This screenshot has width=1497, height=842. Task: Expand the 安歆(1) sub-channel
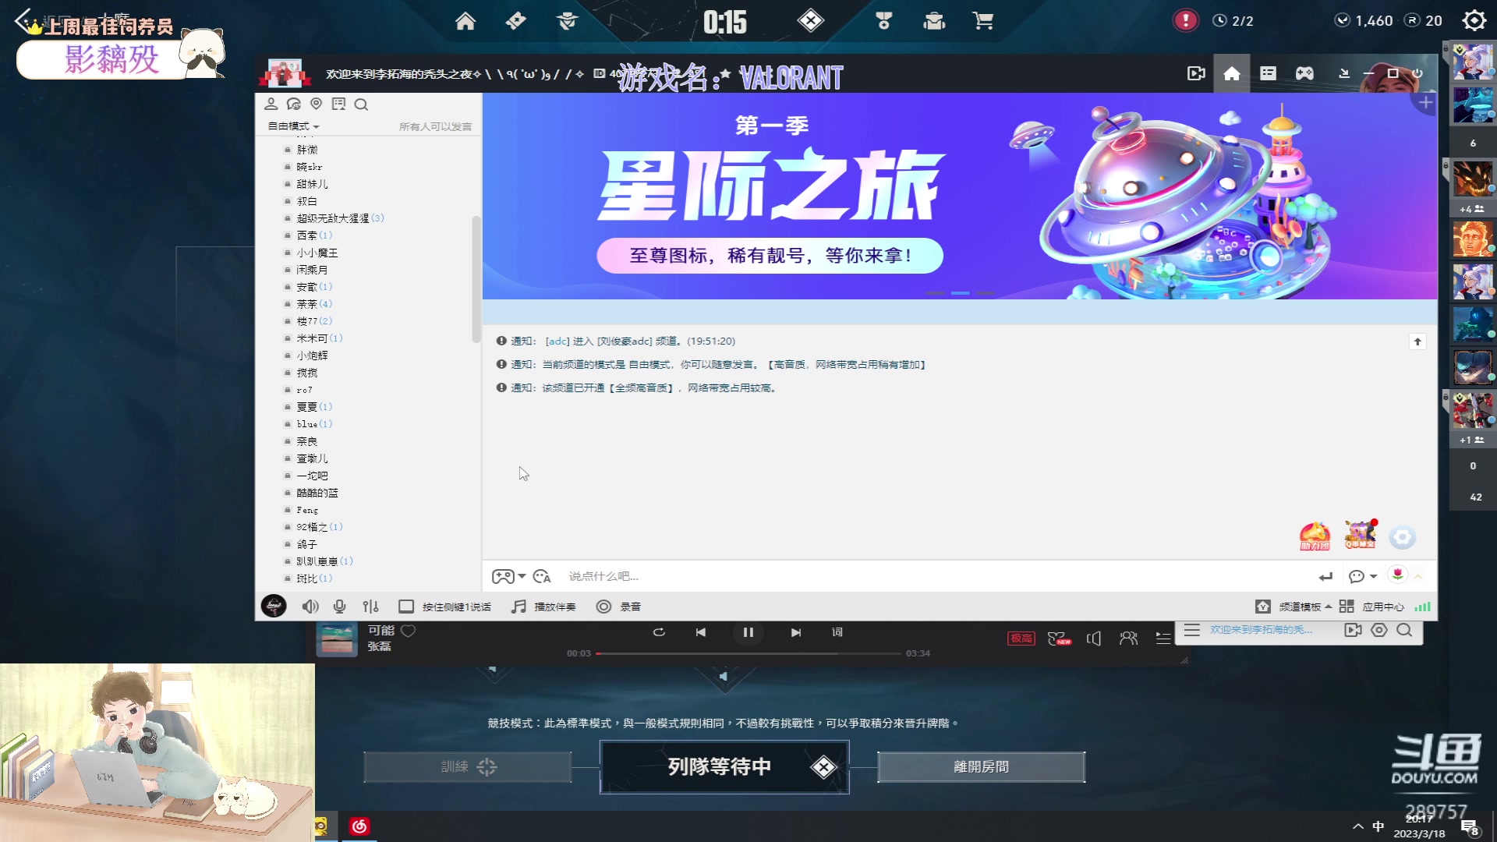pos(314,287)
